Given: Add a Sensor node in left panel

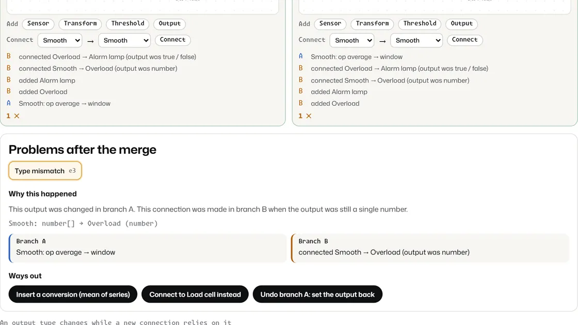Looking at the screenshot, I should coord(38,24).
